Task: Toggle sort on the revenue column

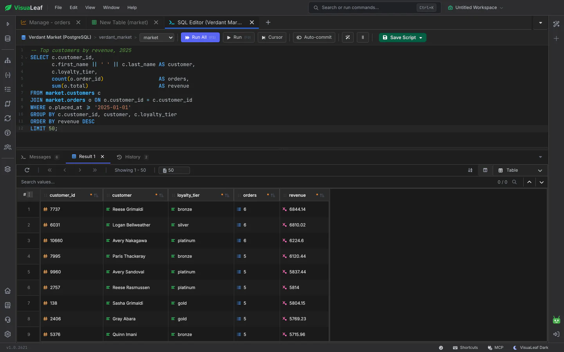Action: pyautogui.click(x=322, y=195)
